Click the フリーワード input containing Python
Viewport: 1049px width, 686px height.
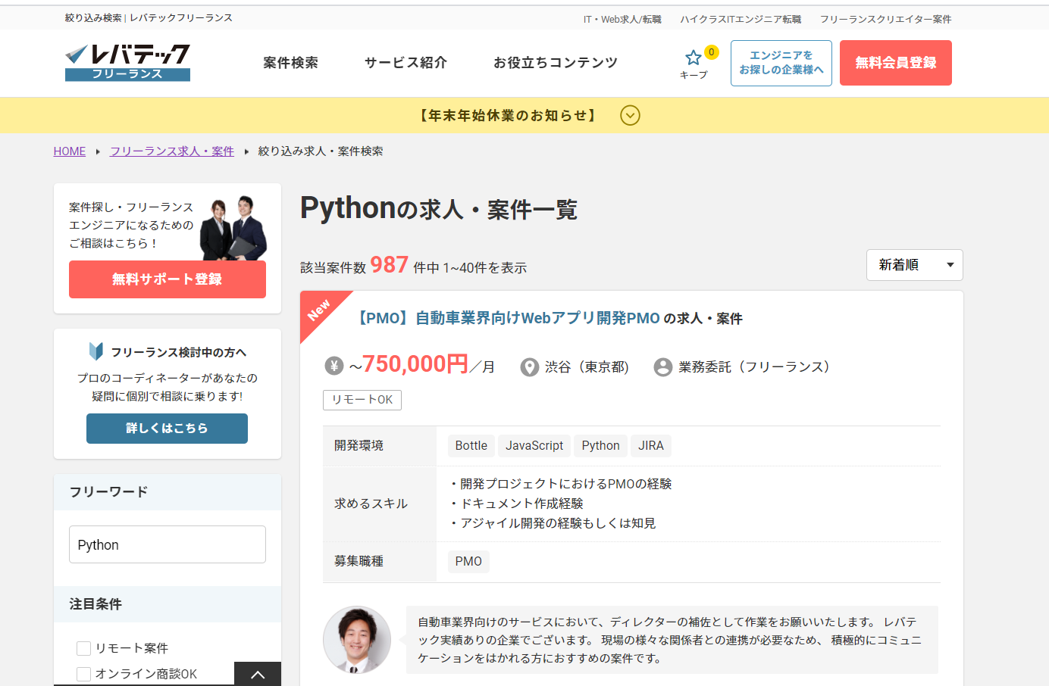pyautogui.click(x=167, y=544)
